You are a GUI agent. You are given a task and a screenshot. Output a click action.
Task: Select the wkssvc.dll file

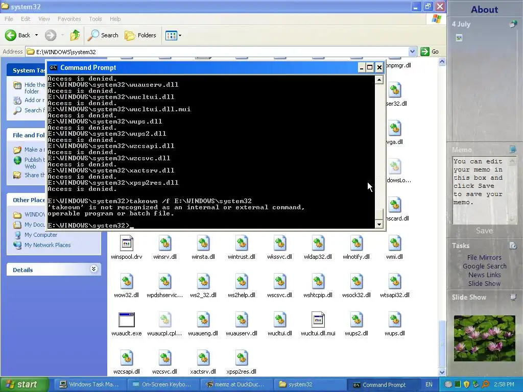(279, 243)
